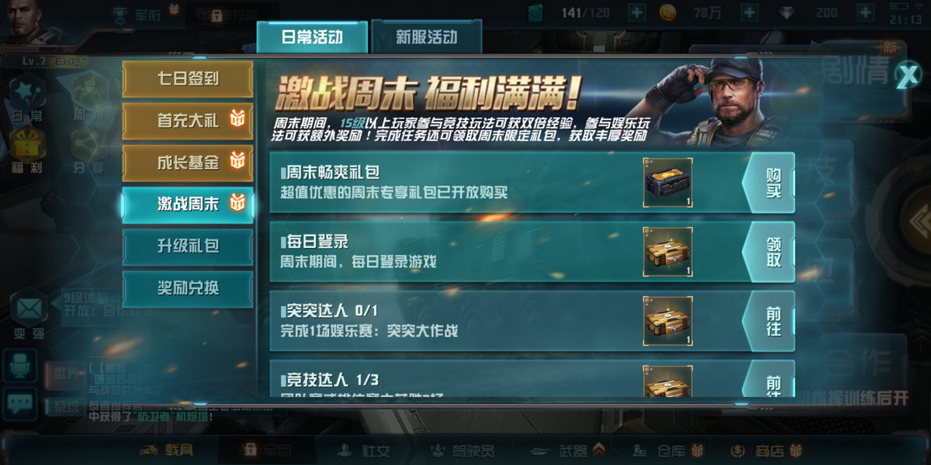This screenshot has width=931, height=465.
Task: Open the mail envelope icon on left
Action: pyautogui.click(x=29, y=309)
